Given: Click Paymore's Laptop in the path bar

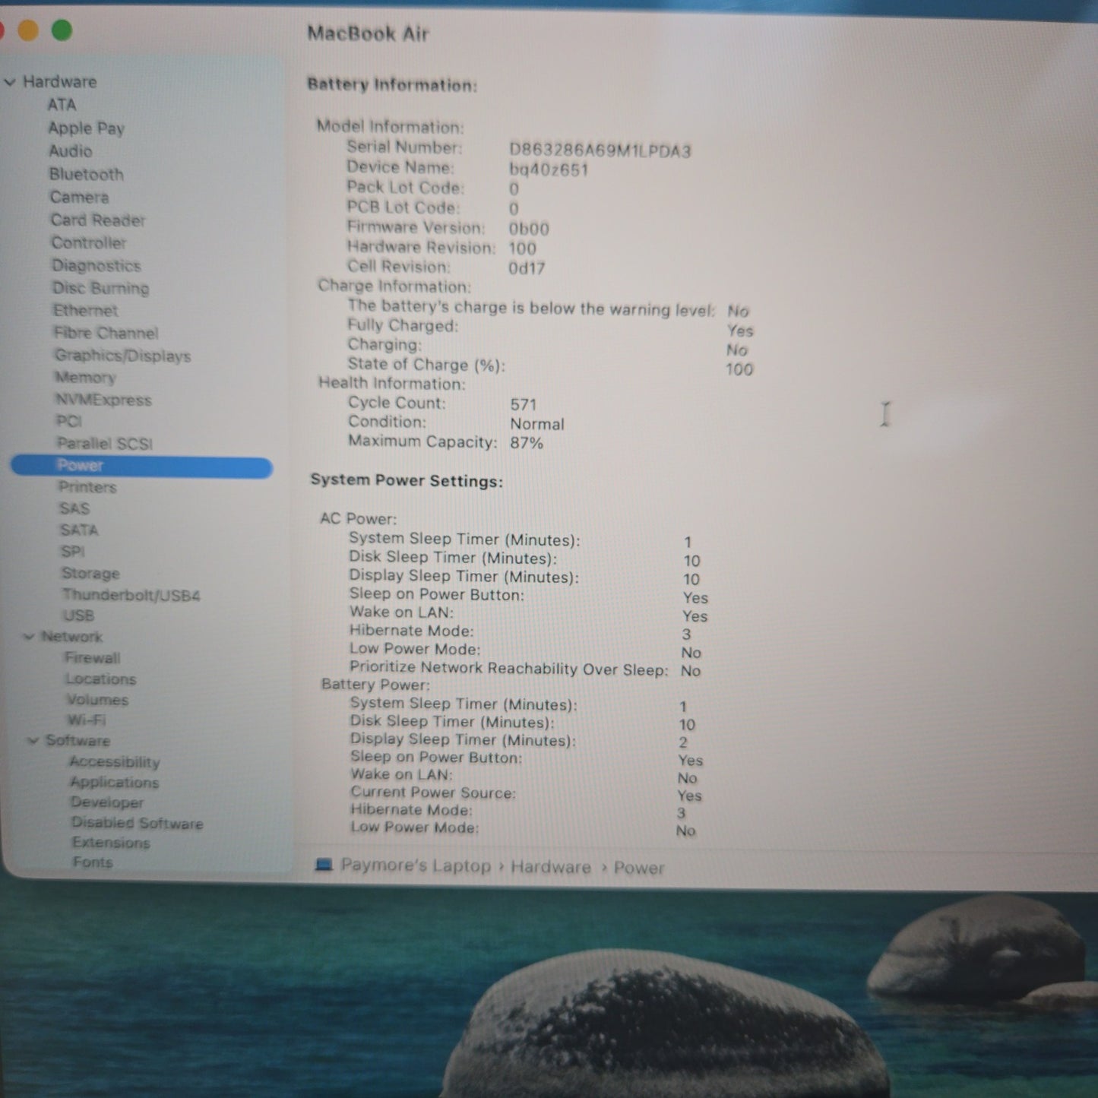Looking at the screenshot, I should click(x=416, y=866).
